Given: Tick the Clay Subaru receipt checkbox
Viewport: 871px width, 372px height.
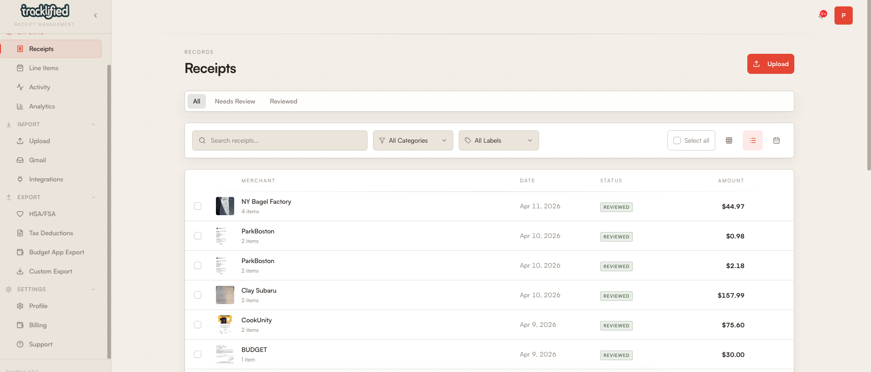Looking at the screenshot, I should (198, 295).
